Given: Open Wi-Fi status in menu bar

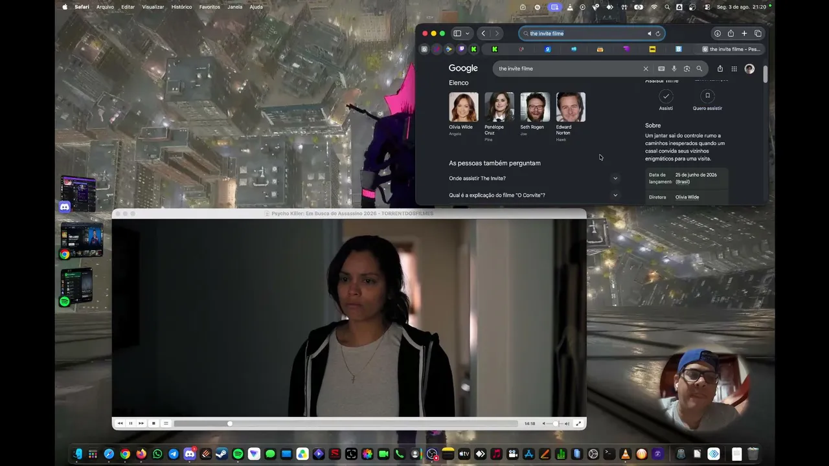Looking at the screenshot, I should coord(654,7).
